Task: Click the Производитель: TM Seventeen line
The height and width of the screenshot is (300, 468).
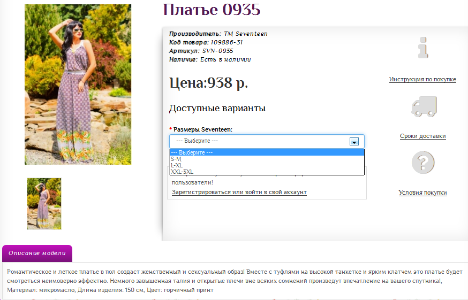Action: (x=218, y=34)
